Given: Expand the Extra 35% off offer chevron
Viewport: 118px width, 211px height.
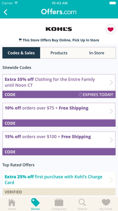Looking at the screenshot, I should tap(111, 82).
